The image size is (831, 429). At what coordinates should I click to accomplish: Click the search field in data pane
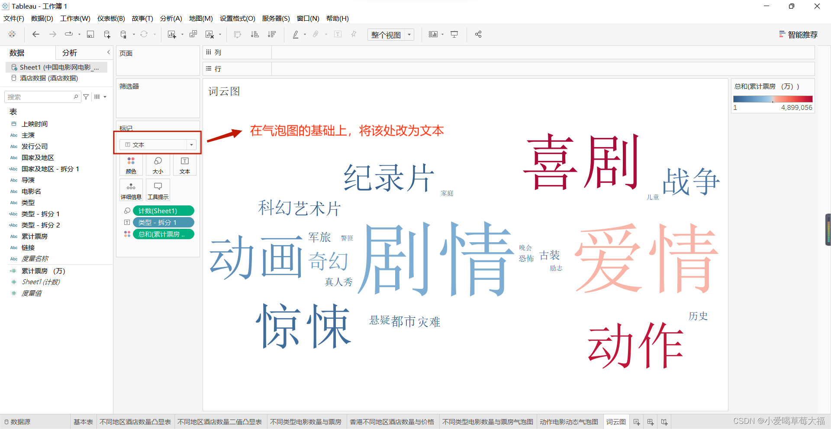(x=42, y=97)
